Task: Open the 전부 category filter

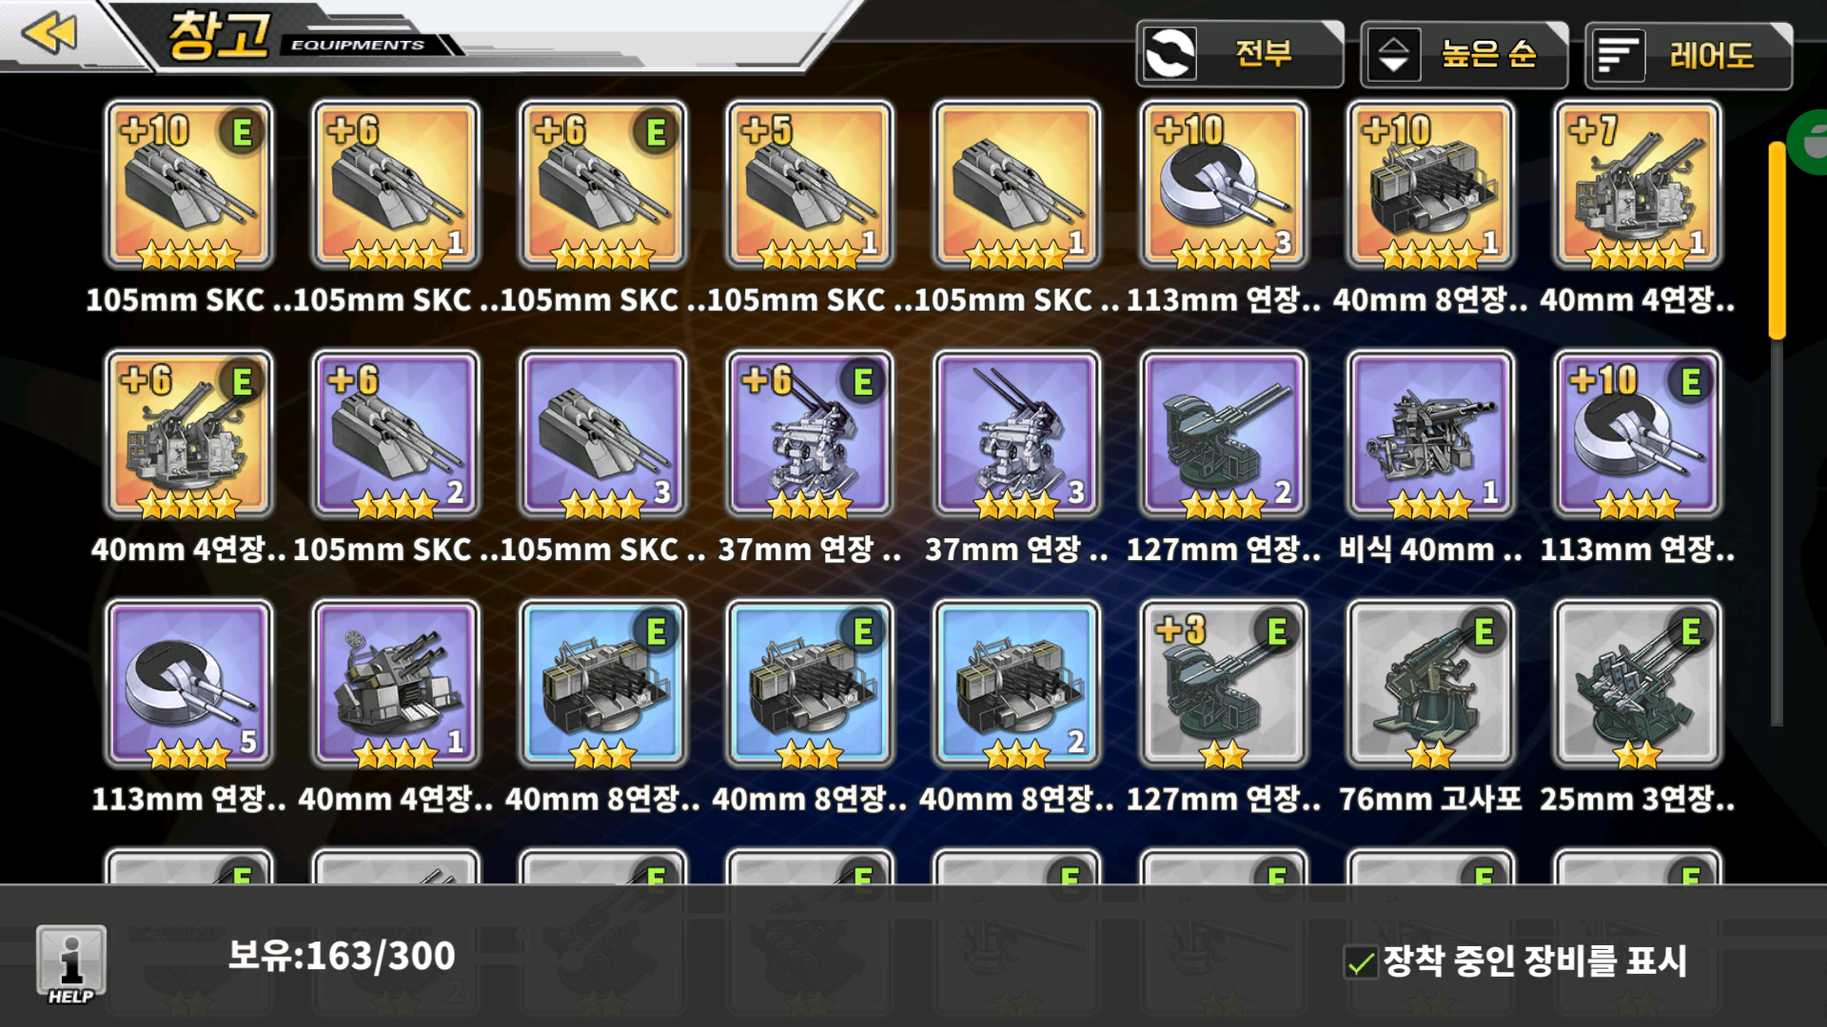Action: 1240,54
